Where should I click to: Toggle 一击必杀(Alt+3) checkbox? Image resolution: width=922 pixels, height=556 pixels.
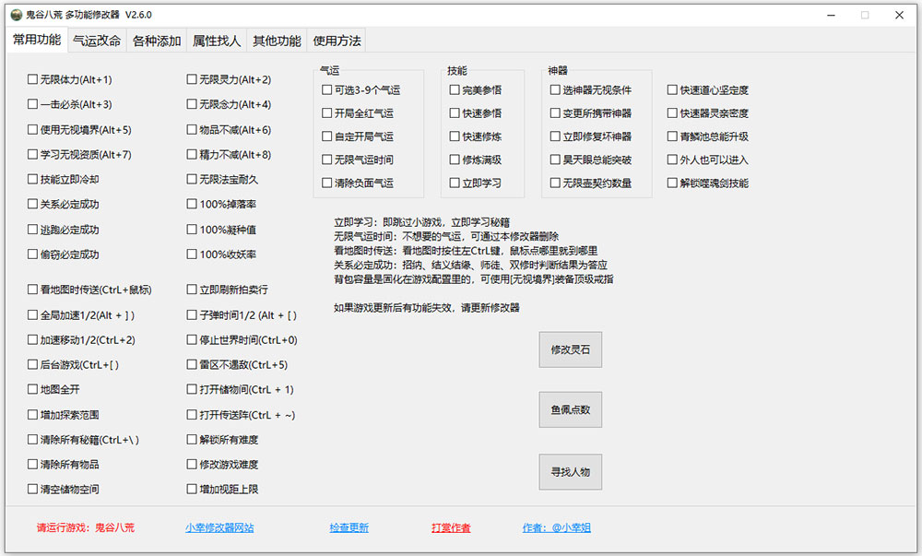[x=70, y=104]
